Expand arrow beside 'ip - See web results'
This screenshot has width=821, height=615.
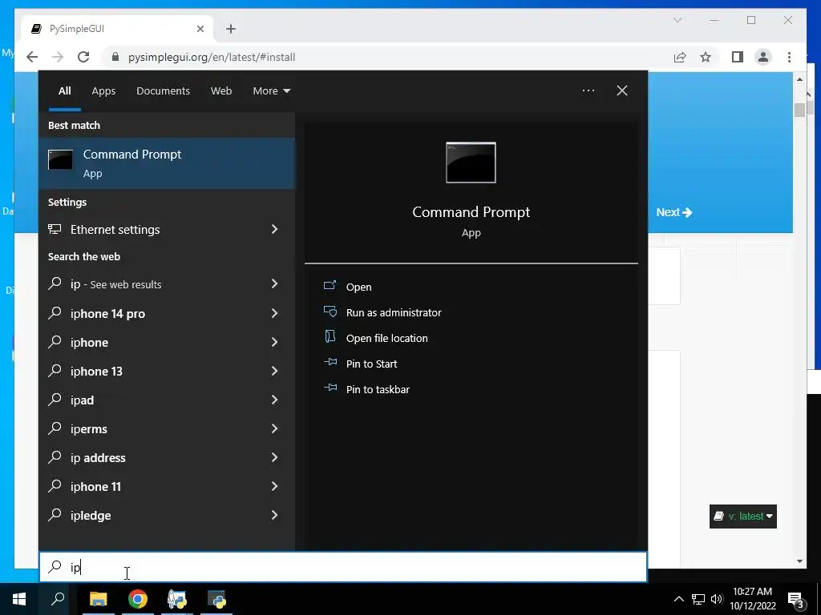[274, 283]
